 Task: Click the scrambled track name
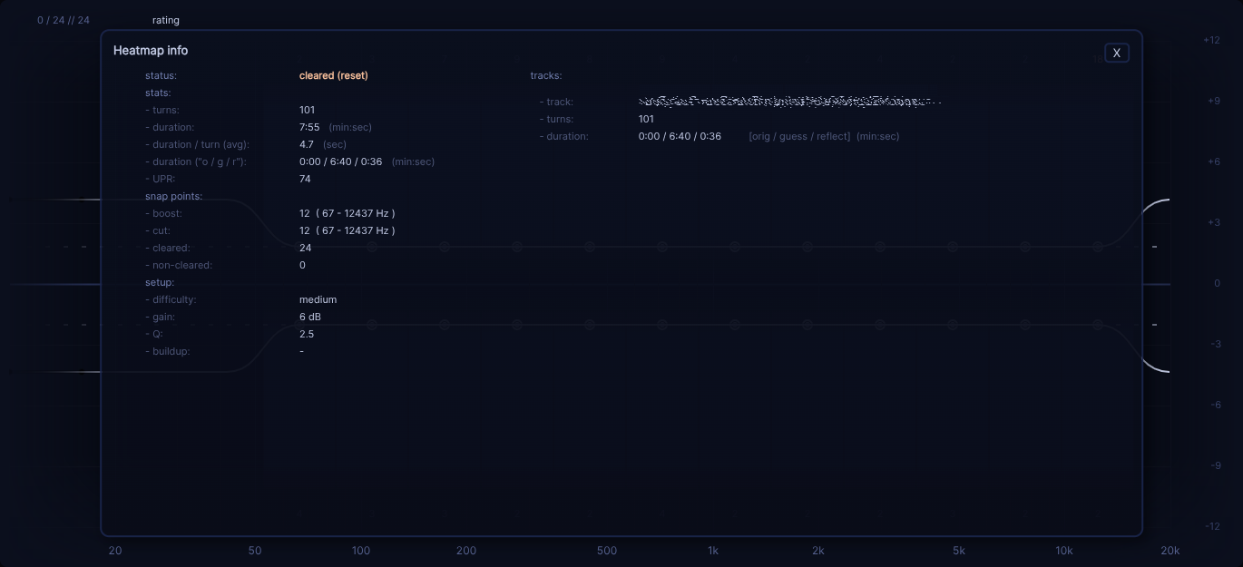pyautogui.click(x=789, y=102)
